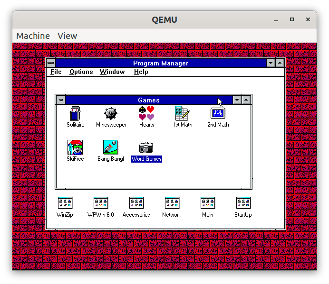Click the Minesweeper label text
Screen dimensions: 329x284
click(111, 125)
